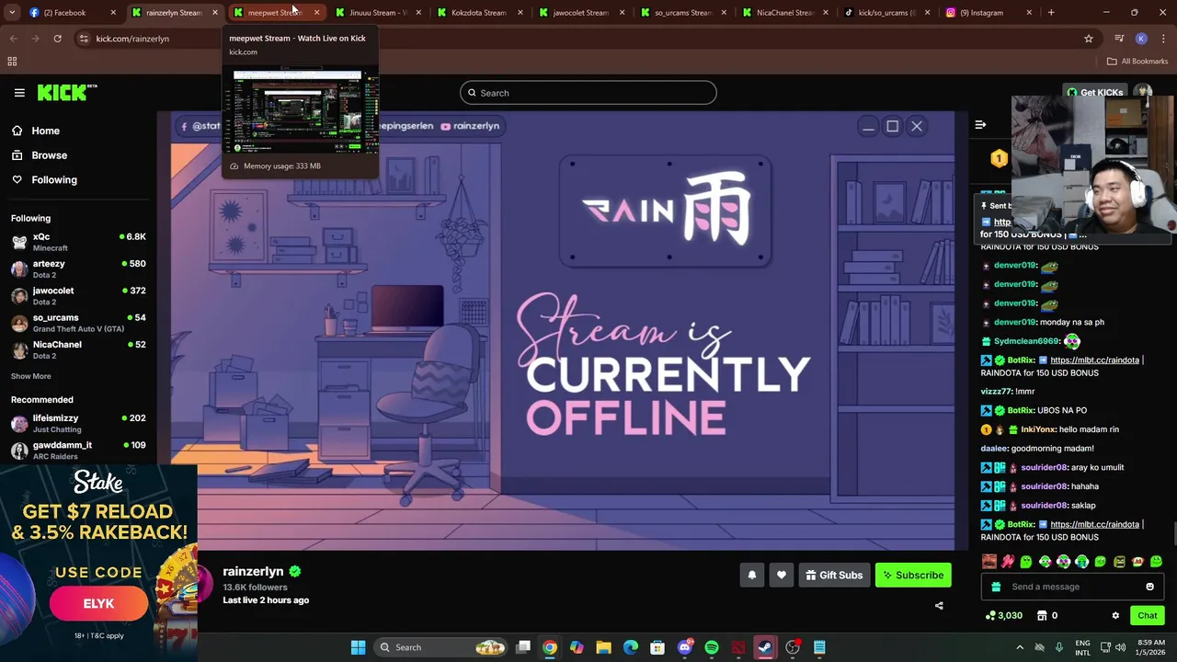Open Chrome three-dot menu

click(1163, 39)
